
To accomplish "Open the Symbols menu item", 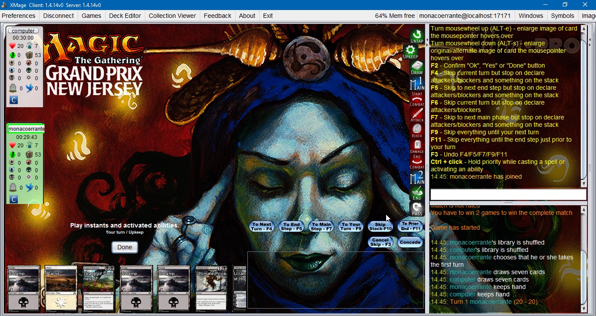I will click(x=562, y=16).
